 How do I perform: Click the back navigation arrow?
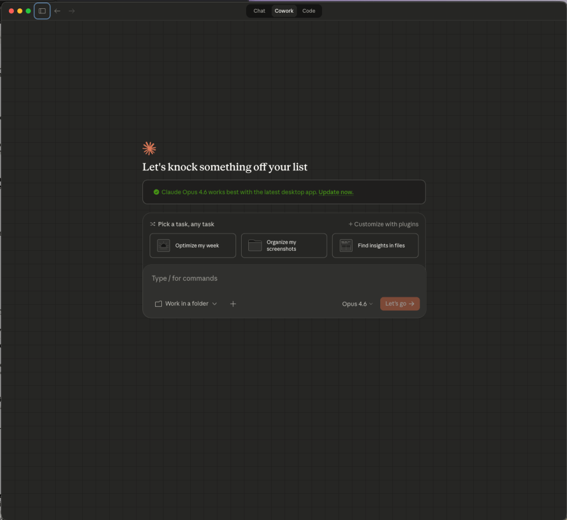coord(57,11)
